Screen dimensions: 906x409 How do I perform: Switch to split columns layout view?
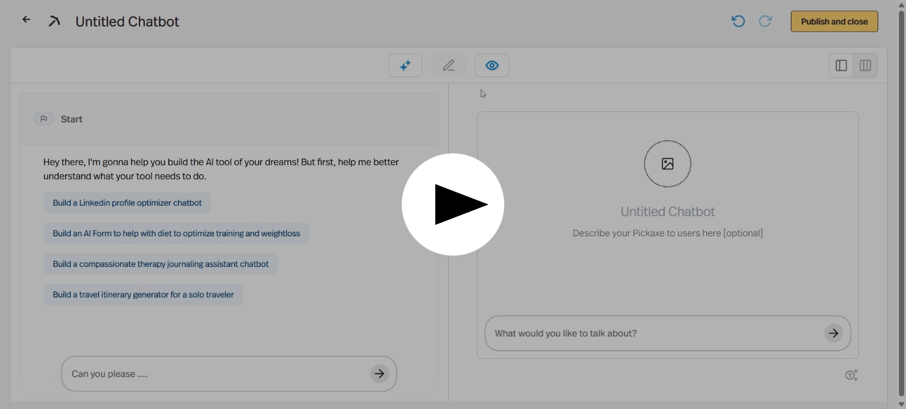(865, 65)
